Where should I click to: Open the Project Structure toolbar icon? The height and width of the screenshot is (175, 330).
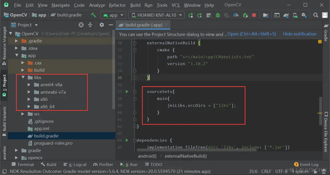(x=265, y=15)
